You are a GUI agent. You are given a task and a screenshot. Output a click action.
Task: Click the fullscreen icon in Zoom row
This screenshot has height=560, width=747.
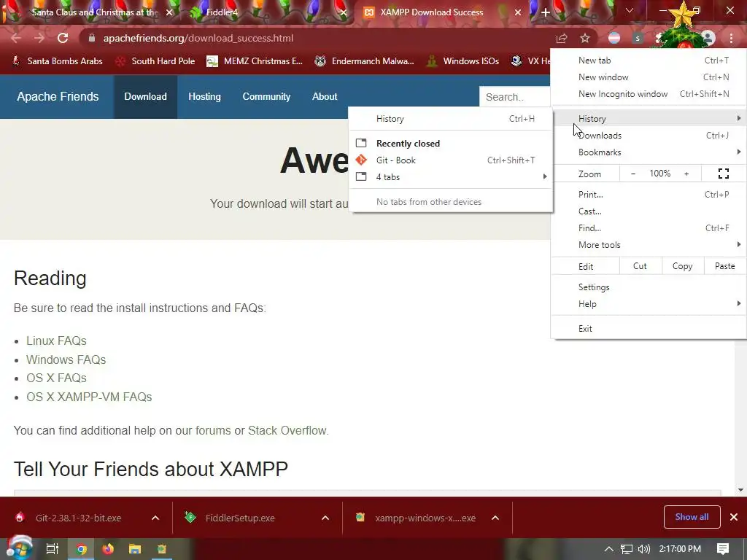click(723, 174)
